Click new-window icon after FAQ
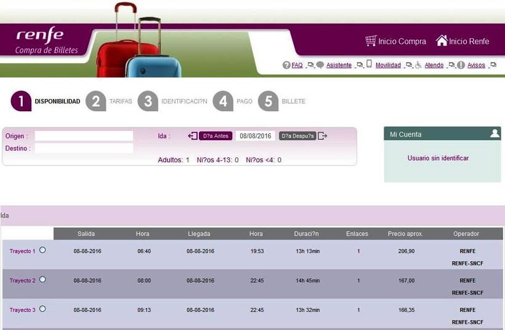Screen dimensions: 505x330 310,65
